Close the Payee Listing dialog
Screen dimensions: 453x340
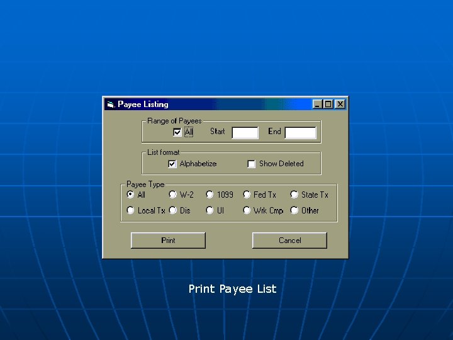pos(340,104)
